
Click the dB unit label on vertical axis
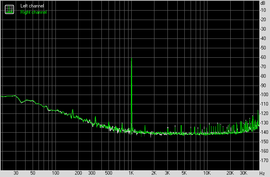(x=263, y=3)
